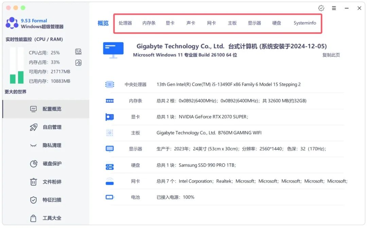Click the first green CPU usage bar
The width and height of the screenshot is (367, 228).
[13, 79]
